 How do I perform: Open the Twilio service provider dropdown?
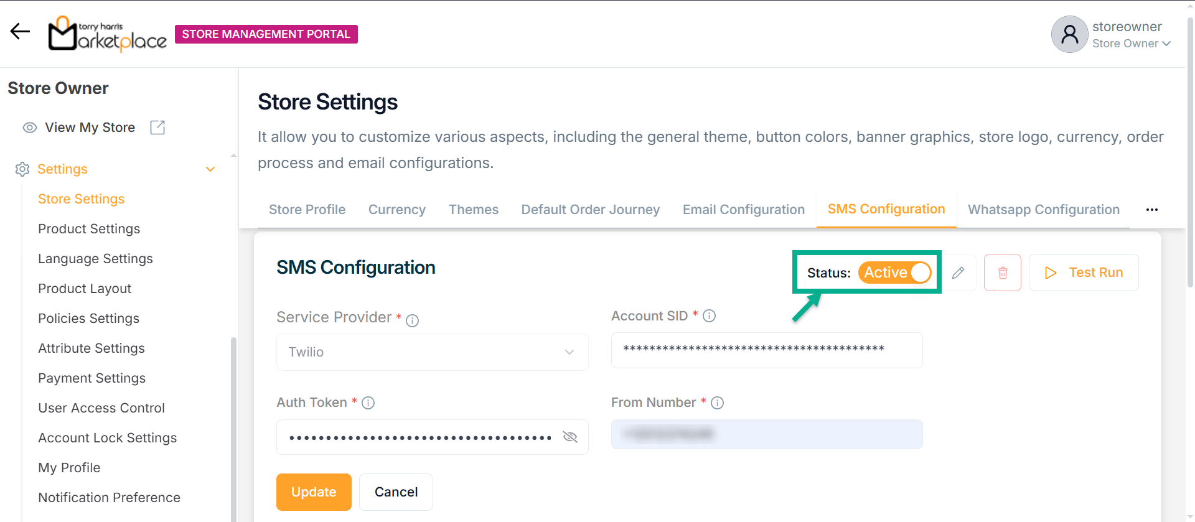pos(432,352)
